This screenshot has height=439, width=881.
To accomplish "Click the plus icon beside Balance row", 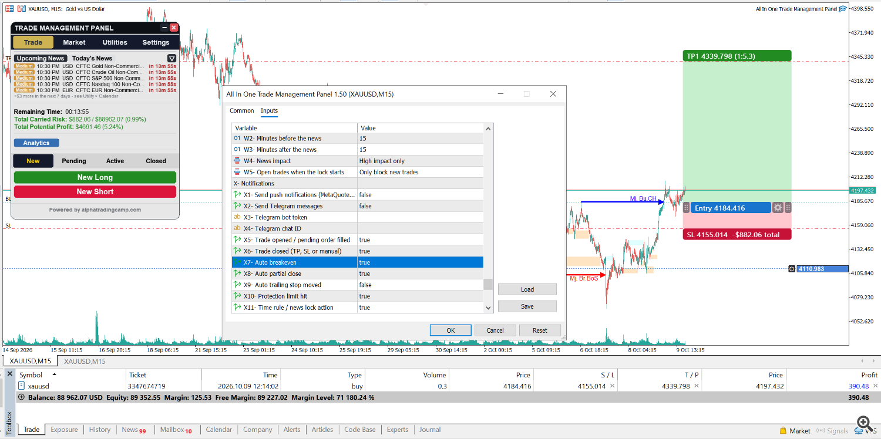I will point(22,397).
